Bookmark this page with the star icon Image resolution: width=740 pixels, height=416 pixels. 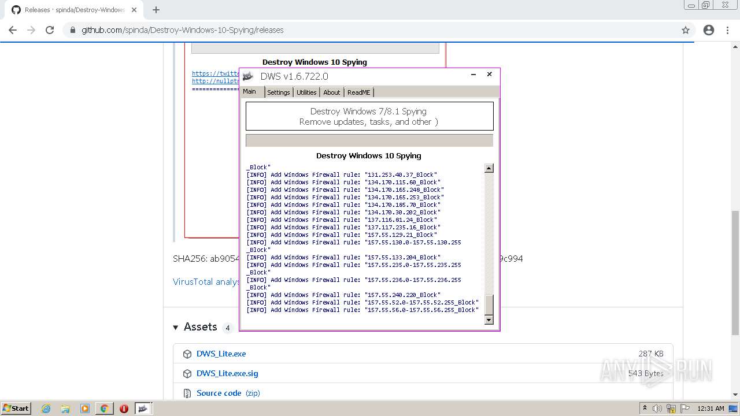tap(686, 30)
